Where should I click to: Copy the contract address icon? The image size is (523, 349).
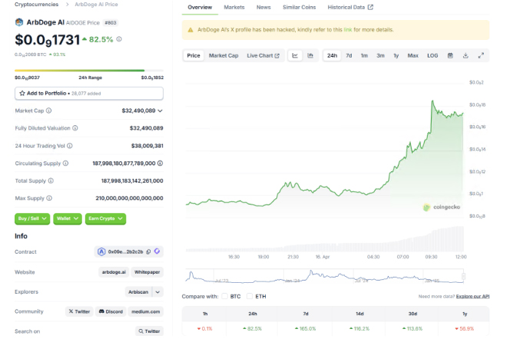coord(147,251)
